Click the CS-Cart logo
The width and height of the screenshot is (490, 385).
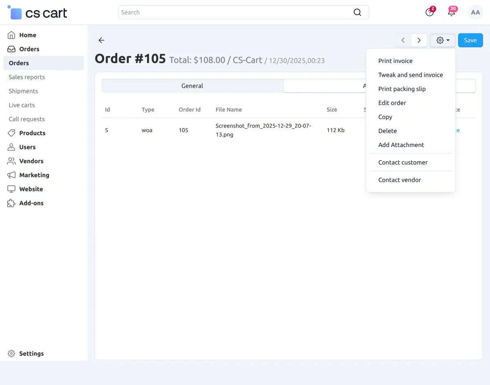point(37,12)
